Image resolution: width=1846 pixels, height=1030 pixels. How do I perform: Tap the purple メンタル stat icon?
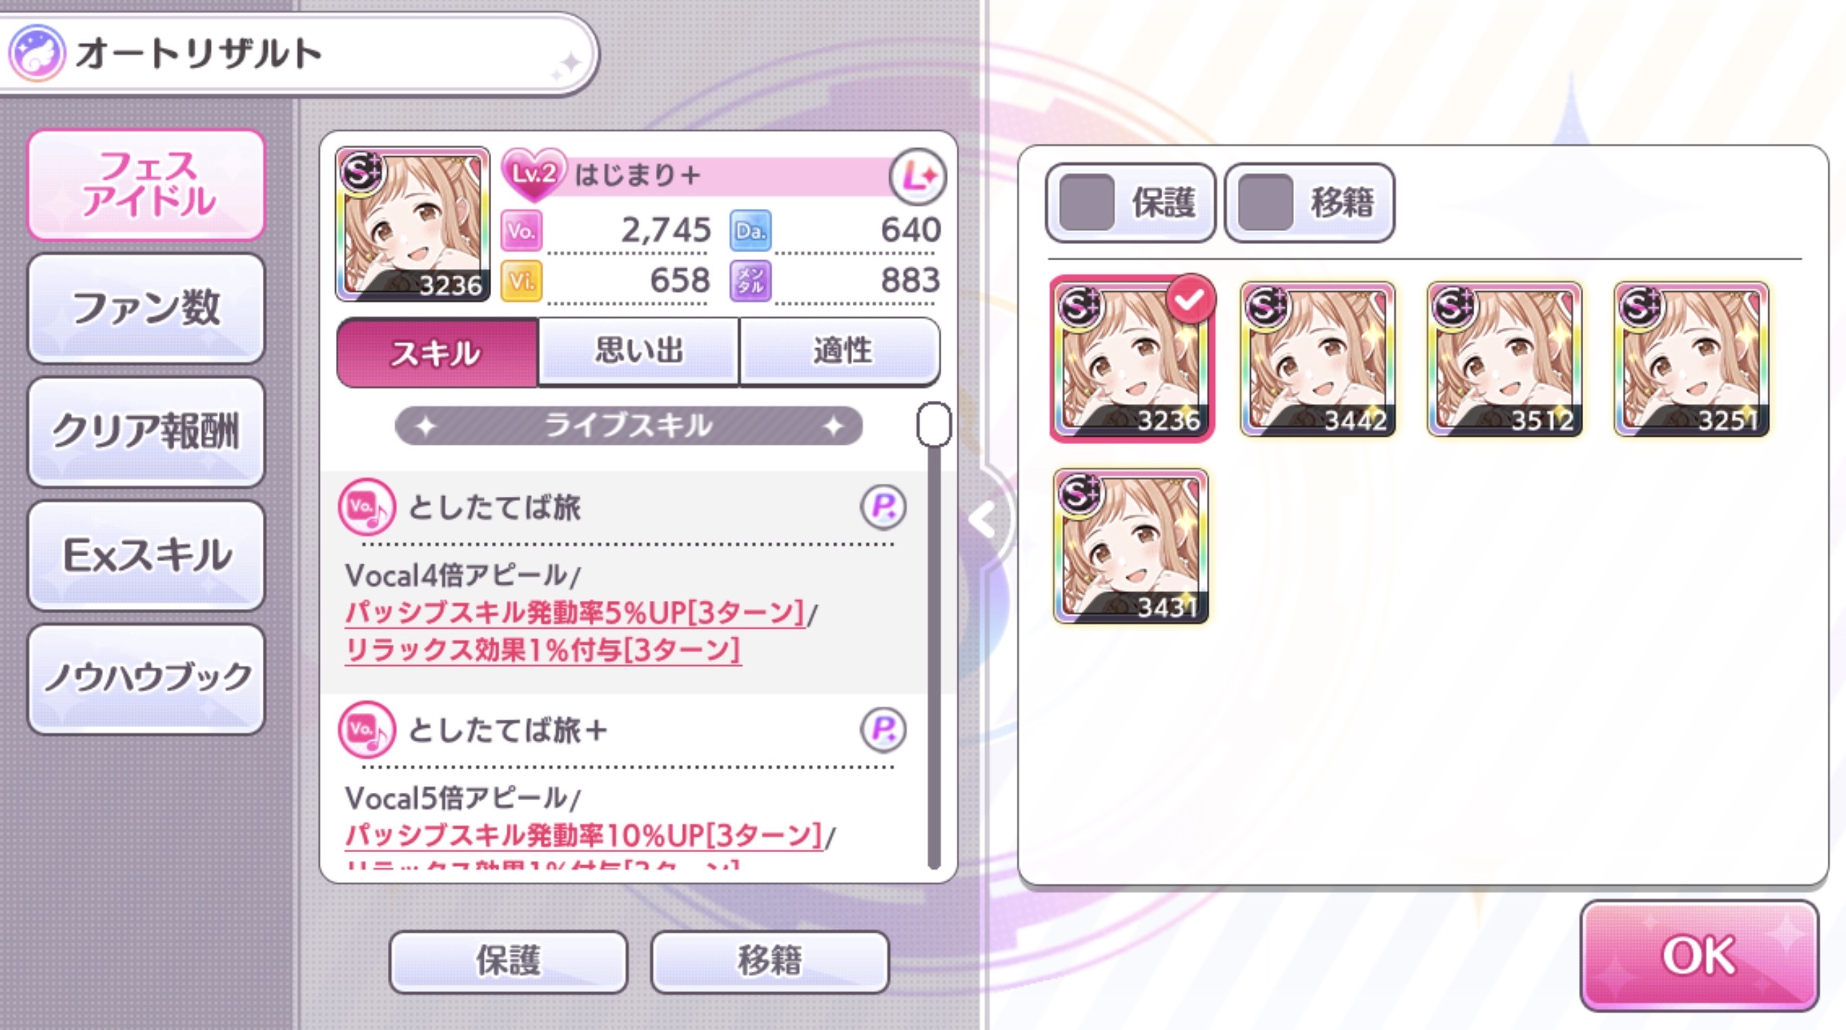750,280
